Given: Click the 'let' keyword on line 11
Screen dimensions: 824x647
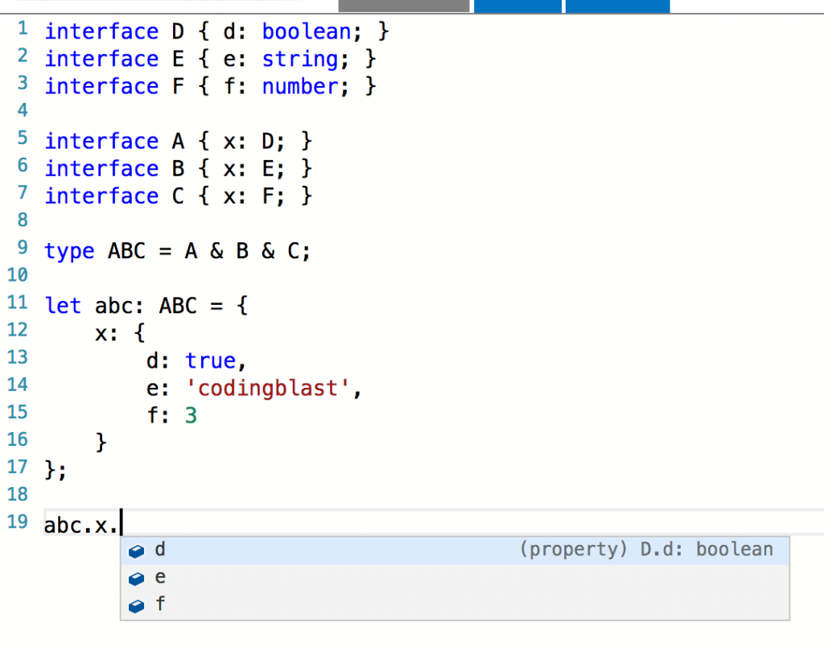Looking at the screenshot, I should tap(63, 306).
